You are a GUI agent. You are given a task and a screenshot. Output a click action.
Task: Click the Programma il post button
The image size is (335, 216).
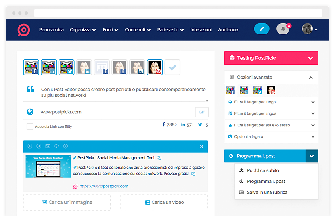point(265,156)
